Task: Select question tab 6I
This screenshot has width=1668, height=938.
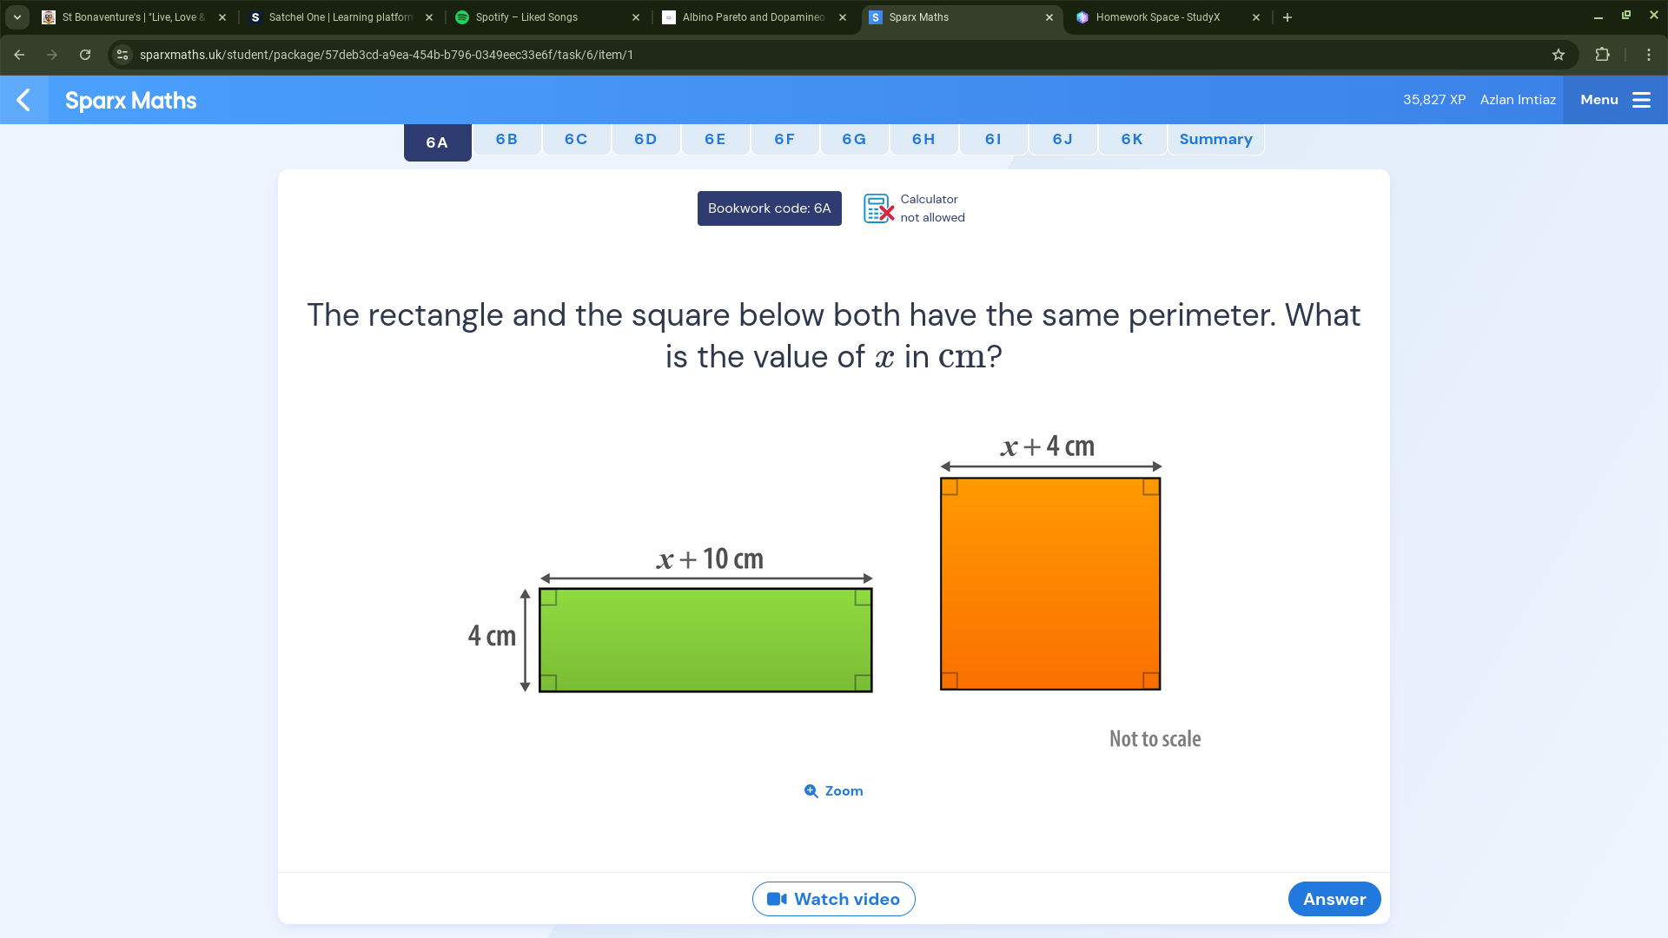Action: [994, 139]
